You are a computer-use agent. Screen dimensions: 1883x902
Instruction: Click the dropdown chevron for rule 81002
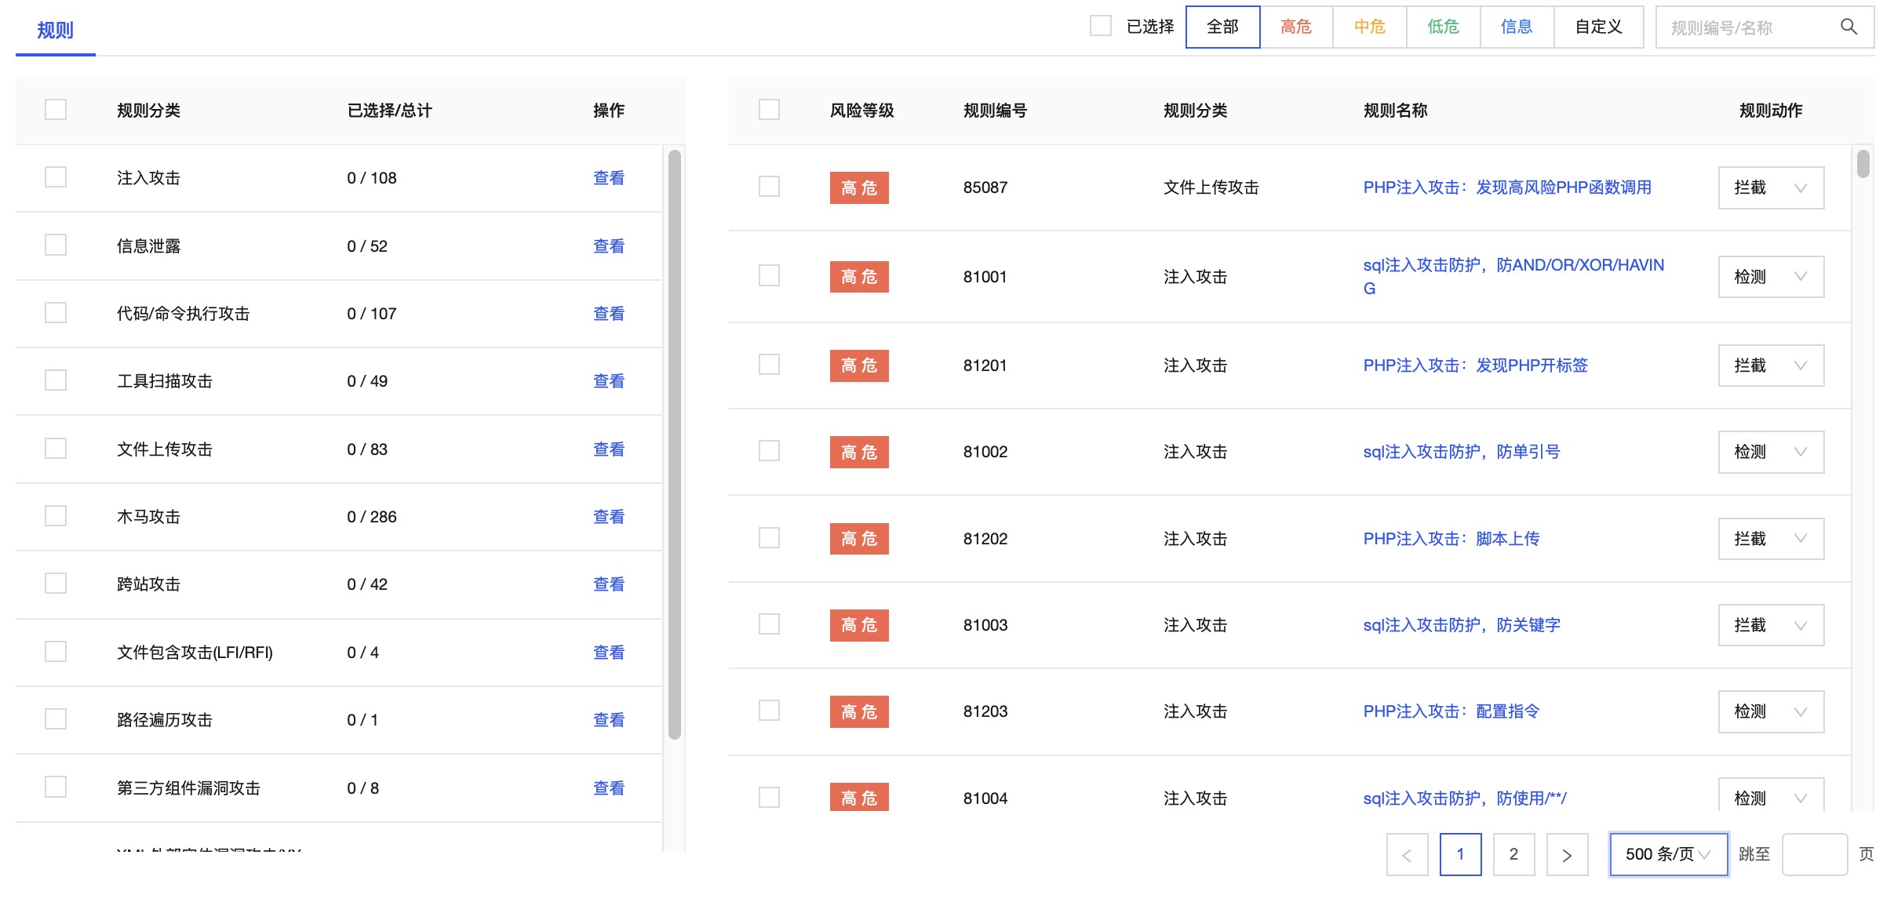click(x=1801, y=452)
